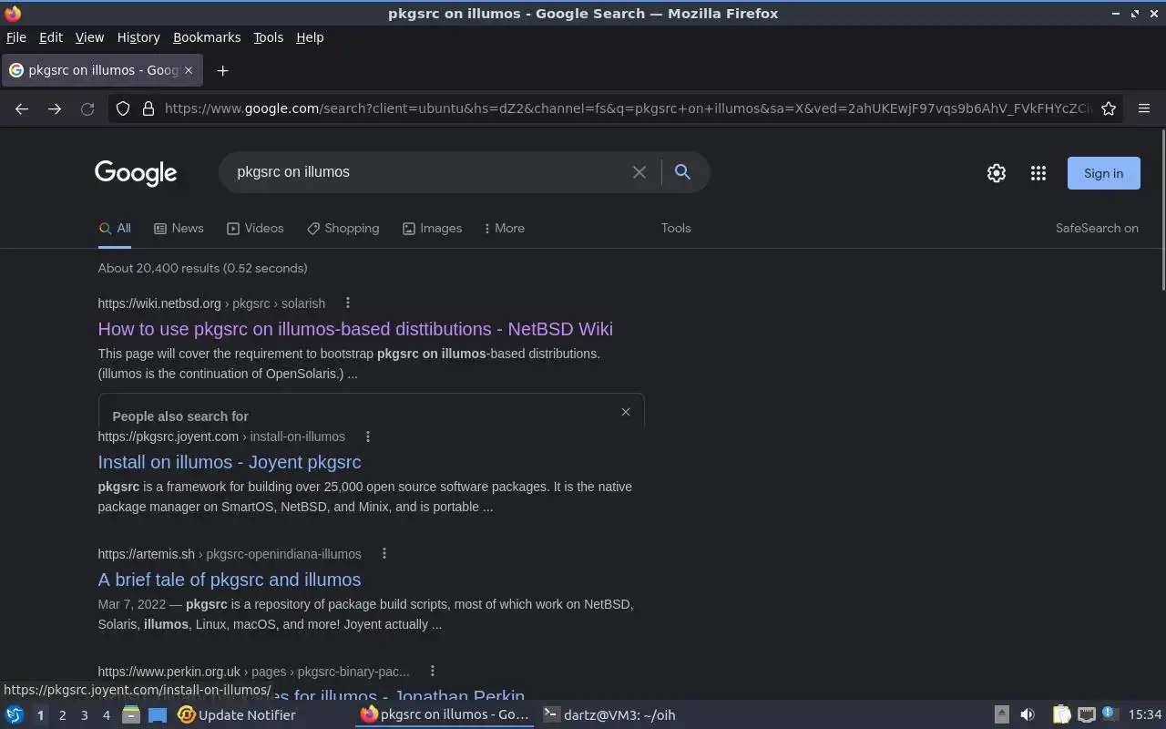Open Google quick settings gear
Viewport: 1166px width, 729px height.
click(997, 173)
